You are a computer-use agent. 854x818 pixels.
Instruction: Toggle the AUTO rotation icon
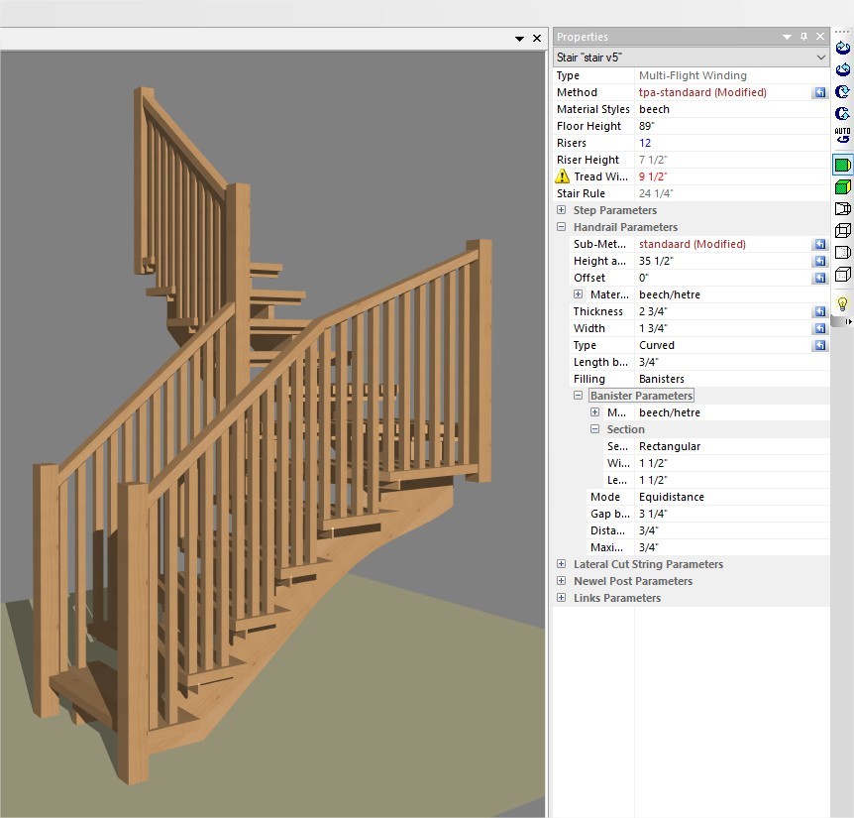tap(842, 135)
